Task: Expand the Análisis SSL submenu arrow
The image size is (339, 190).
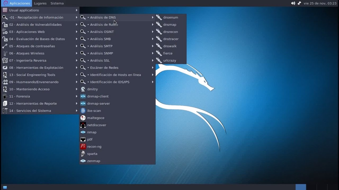Action: coord(153,60)
